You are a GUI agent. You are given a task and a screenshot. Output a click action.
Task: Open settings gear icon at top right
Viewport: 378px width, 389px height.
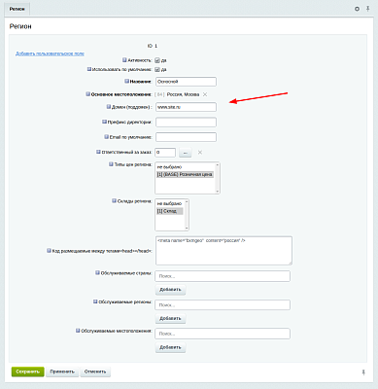[x=357, y=9]
